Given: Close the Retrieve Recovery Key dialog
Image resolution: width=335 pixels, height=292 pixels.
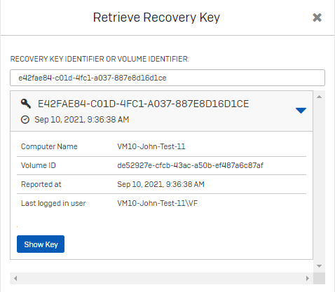Looking at the screenshot, I should point(317,18).
